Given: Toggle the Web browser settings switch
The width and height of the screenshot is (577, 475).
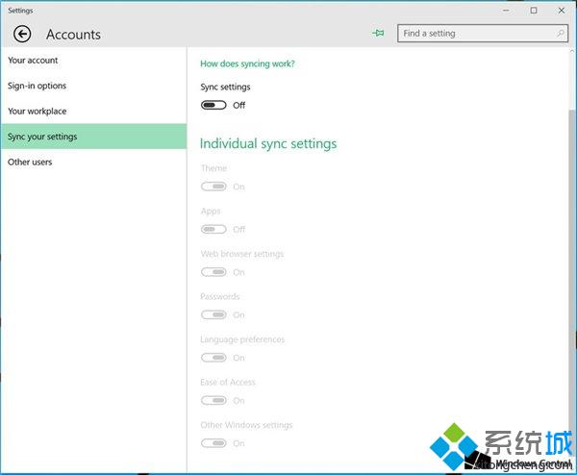Looking at the screenshot, I should click(213, 272).
